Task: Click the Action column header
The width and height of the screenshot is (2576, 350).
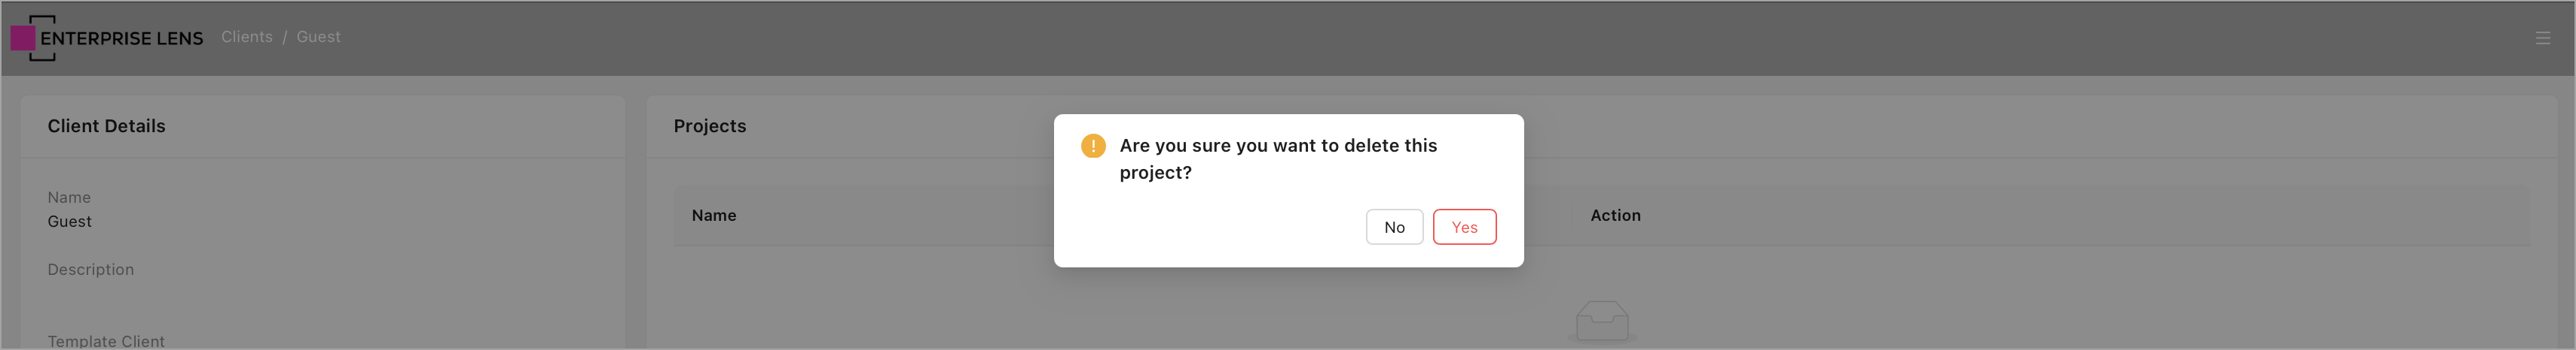Action: tap(1615, 216)
